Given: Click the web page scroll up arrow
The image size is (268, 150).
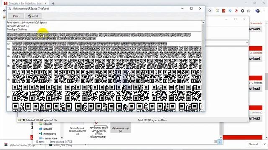Looking at the screenshot, I should coord(266,23).
